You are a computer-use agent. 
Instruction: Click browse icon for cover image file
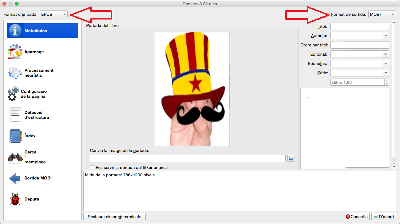pyautogui.click(x=291, y=158)
